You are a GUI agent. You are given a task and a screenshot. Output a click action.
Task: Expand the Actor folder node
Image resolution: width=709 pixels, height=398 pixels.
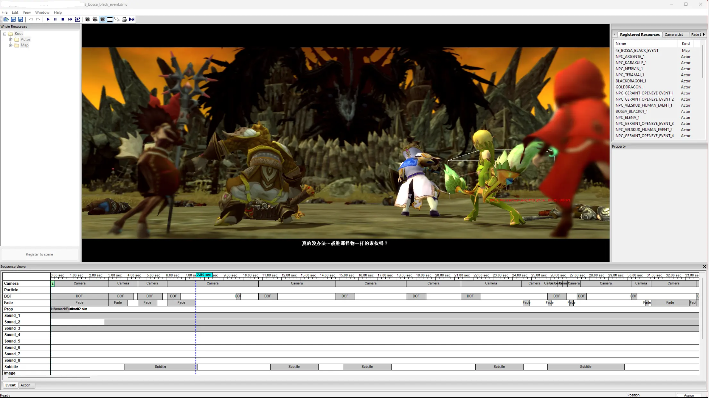tap(10, 39)
